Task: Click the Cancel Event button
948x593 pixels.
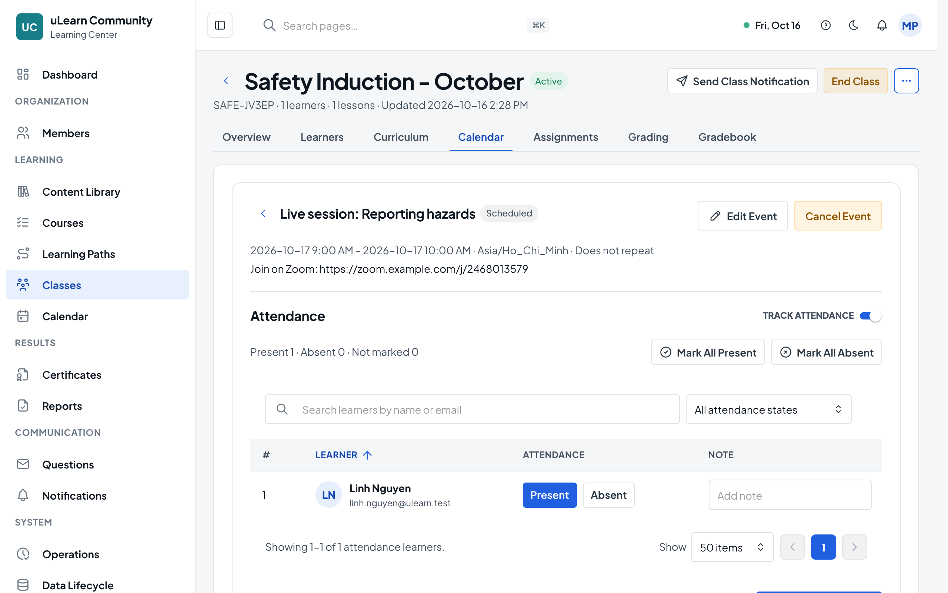Action: 838,216
